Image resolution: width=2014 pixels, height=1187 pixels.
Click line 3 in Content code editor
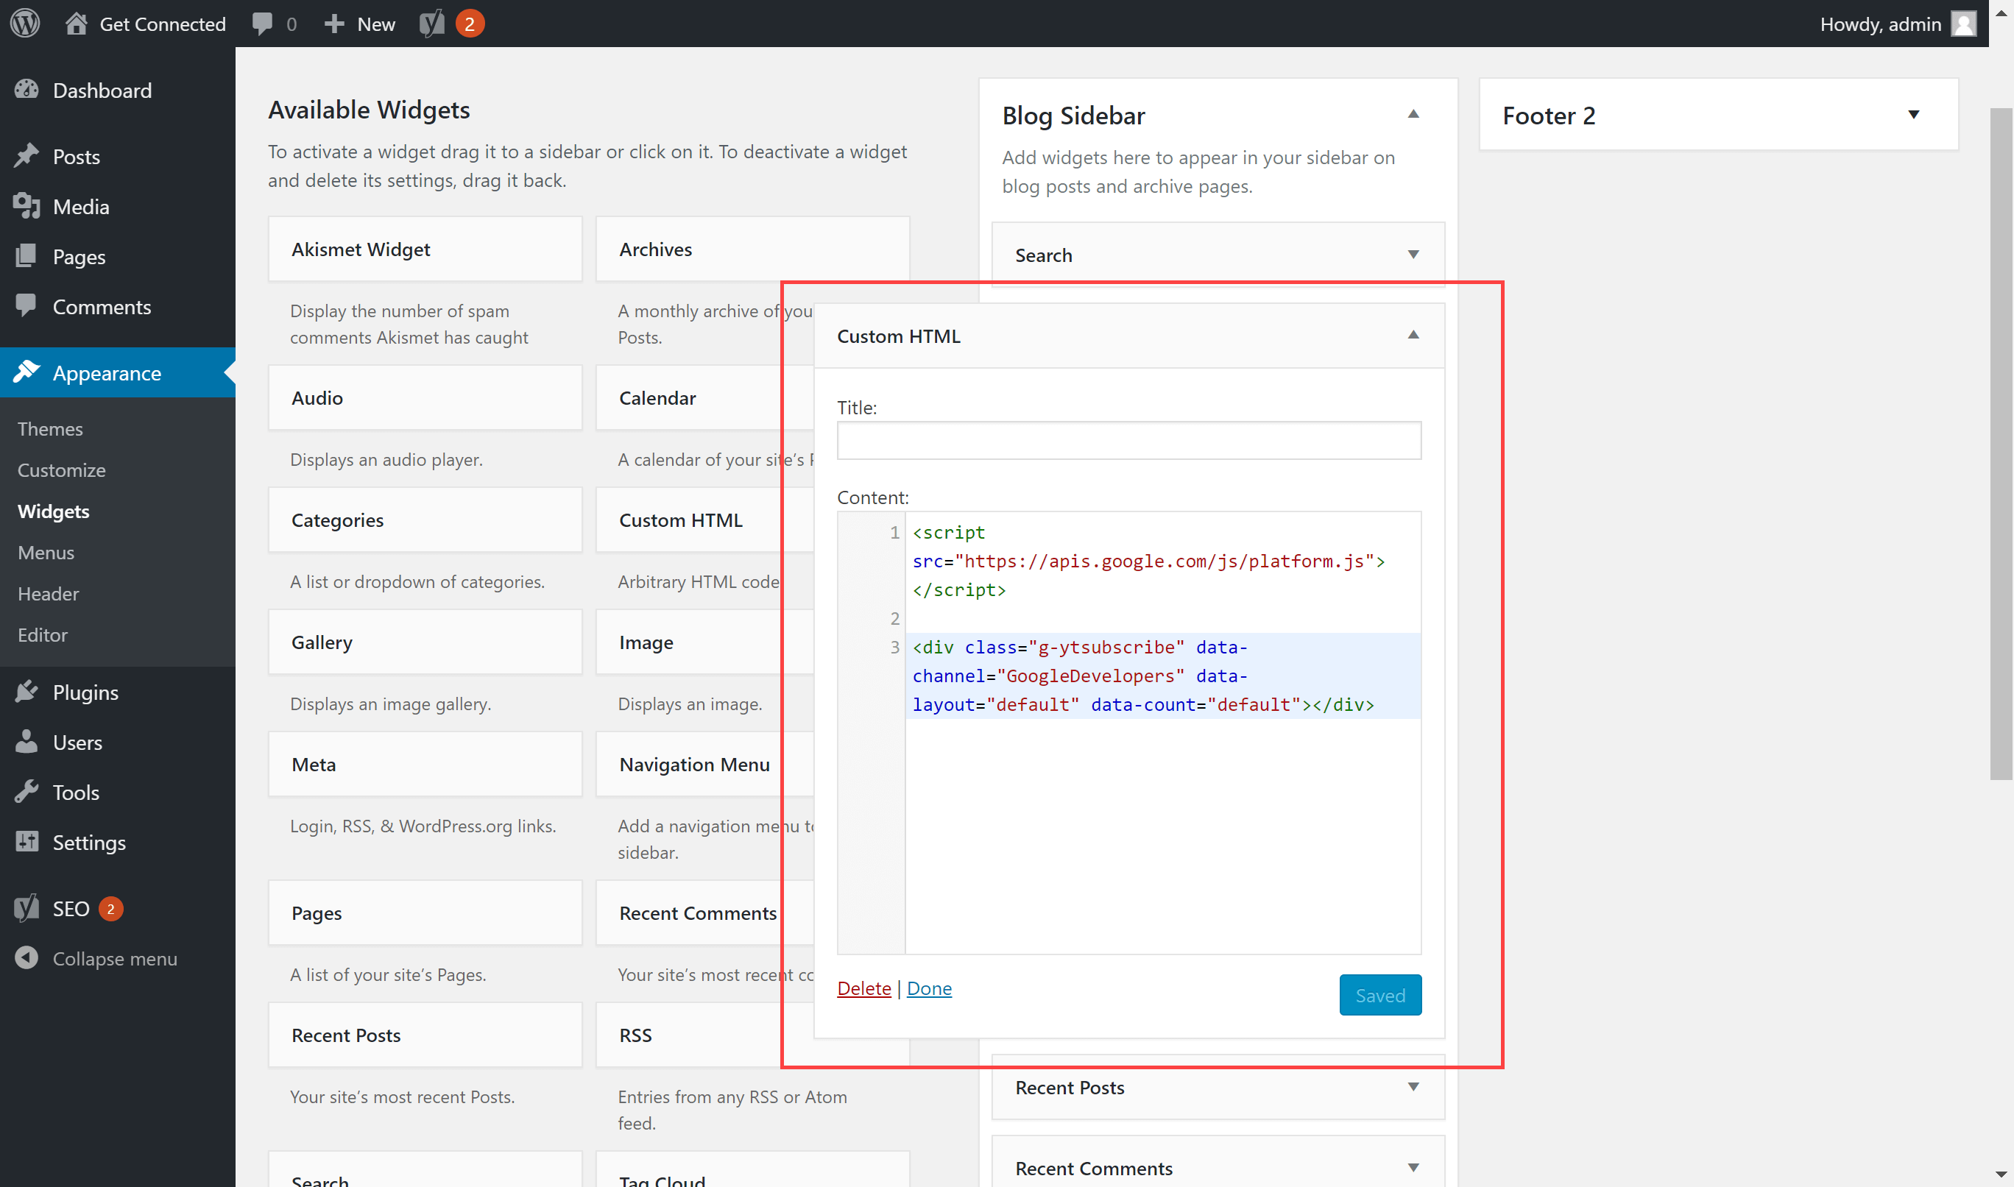pyautogui.click(x=1163, y=675)
